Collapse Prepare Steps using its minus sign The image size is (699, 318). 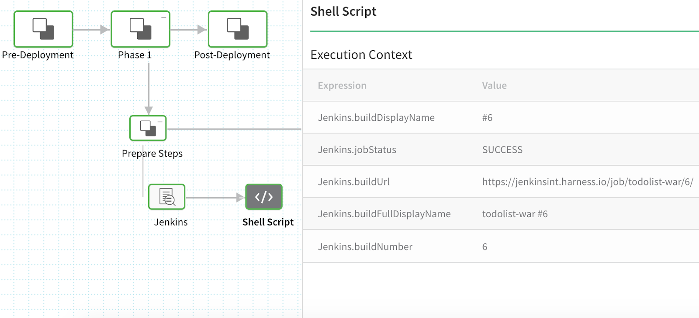coord(160,122)
